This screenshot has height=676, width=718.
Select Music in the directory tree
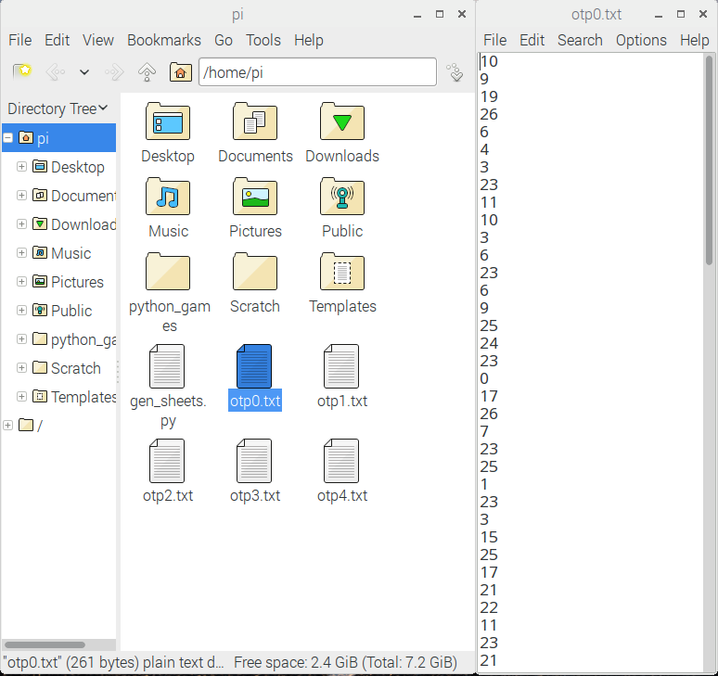(x=71, y=253)
